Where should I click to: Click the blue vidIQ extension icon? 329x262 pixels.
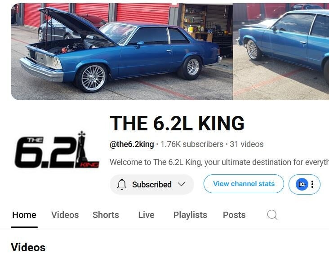302,184
